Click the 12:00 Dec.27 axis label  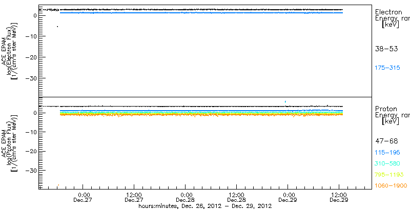coord(134,197)
